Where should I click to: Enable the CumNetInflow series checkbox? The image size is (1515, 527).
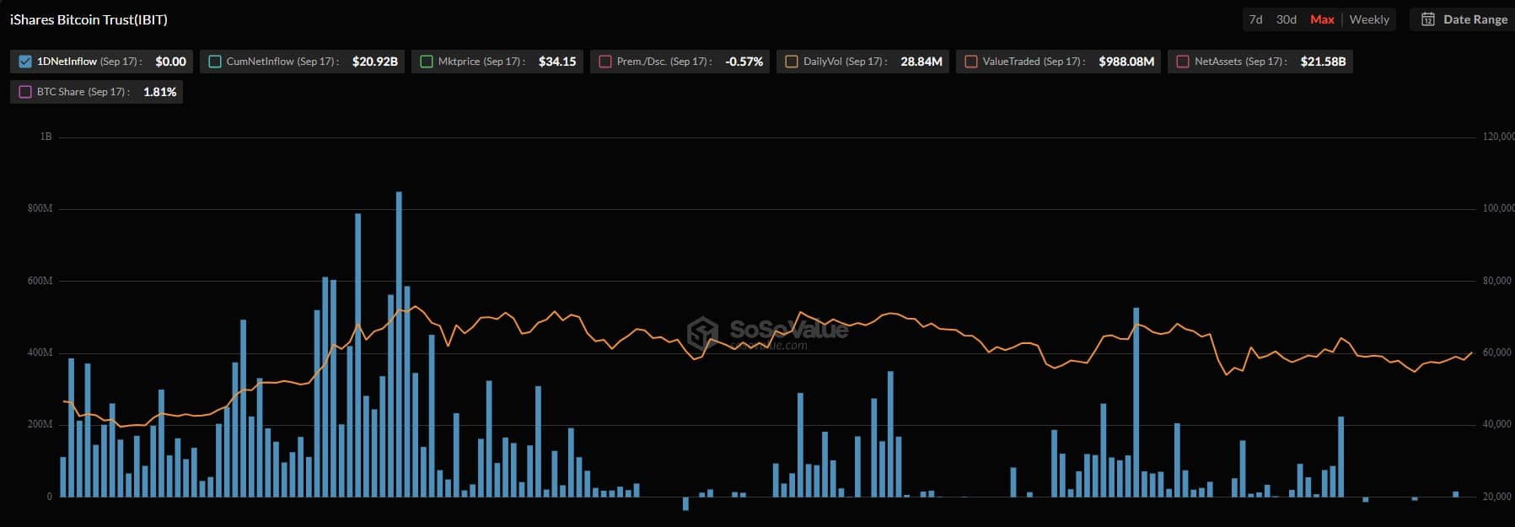[215, 62]
